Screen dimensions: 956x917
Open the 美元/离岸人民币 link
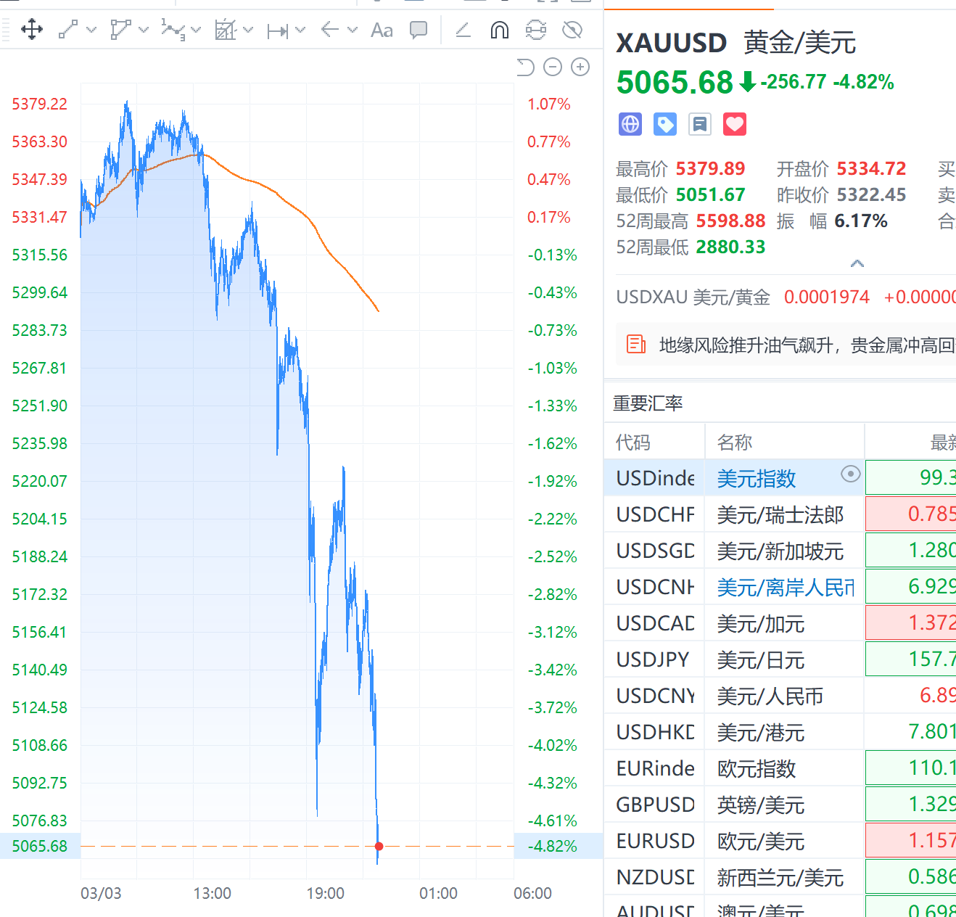tap(786, 587)
